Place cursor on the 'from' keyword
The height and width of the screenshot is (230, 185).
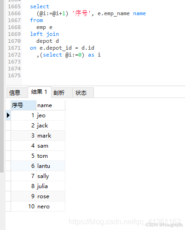click(36, 20)
